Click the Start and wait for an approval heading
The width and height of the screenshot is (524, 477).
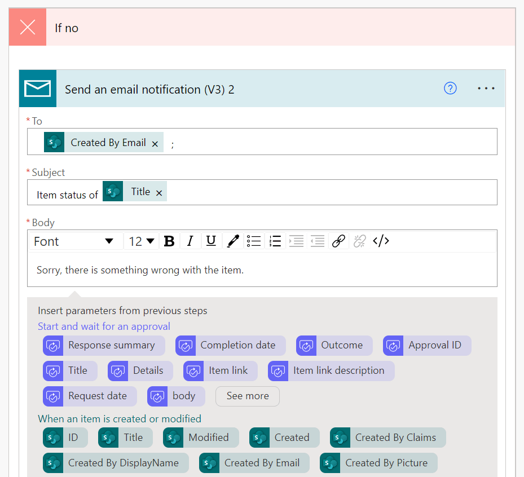[104, 326]
